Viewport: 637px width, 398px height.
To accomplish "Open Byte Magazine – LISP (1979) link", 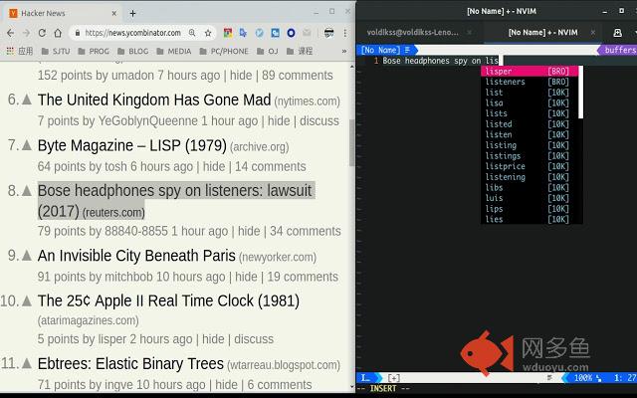I will click(132, 145).
